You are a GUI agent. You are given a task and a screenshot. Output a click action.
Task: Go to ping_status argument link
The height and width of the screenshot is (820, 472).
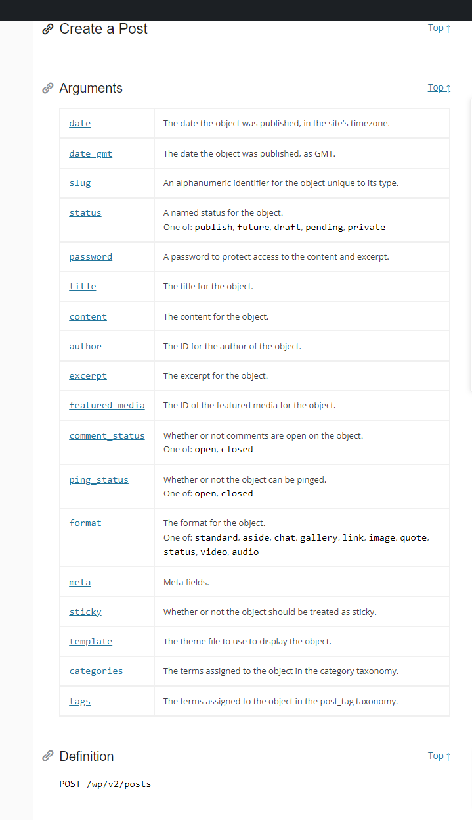point(99,480)
